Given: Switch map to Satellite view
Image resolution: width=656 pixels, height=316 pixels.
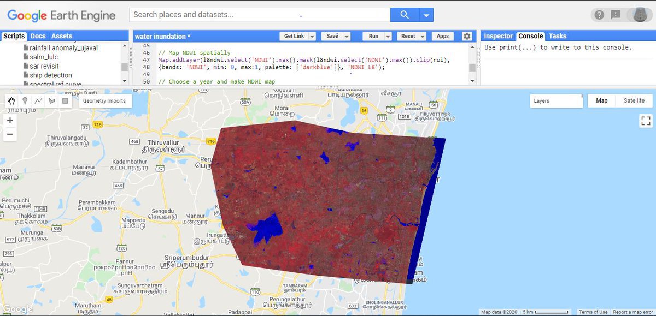Looking at the screenshot, I should (634, 101).
